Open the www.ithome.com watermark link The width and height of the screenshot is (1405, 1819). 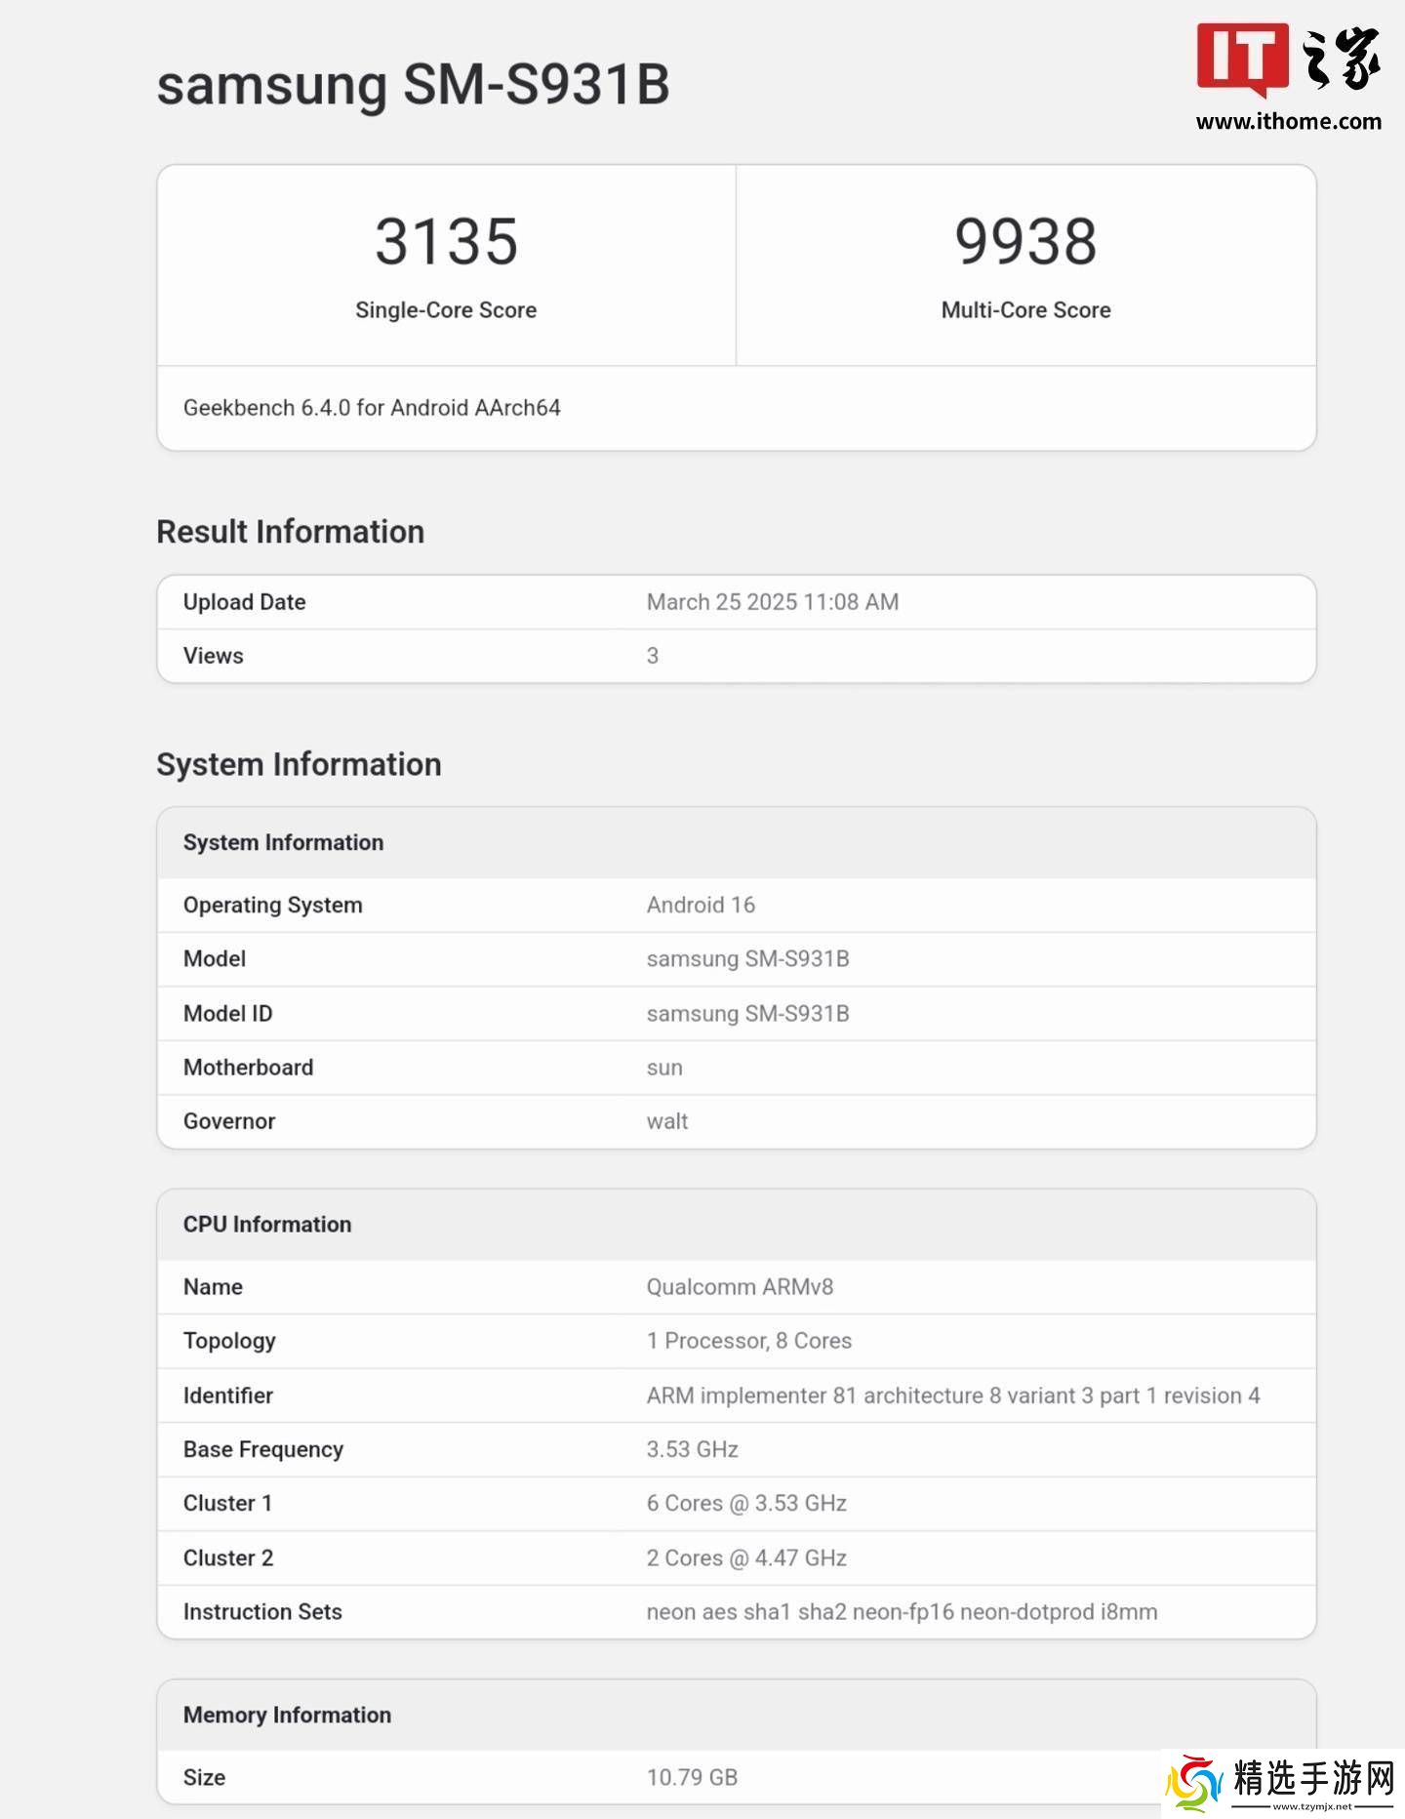pyautogui.click(x=1288, y=122)
